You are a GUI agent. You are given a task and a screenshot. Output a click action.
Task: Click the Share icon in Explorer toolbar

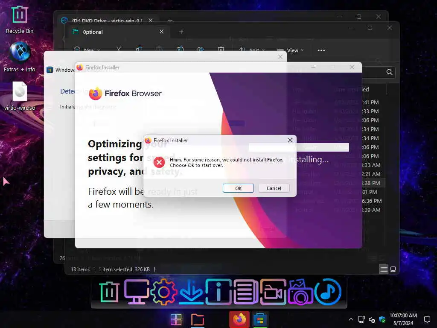coord(201,50)
